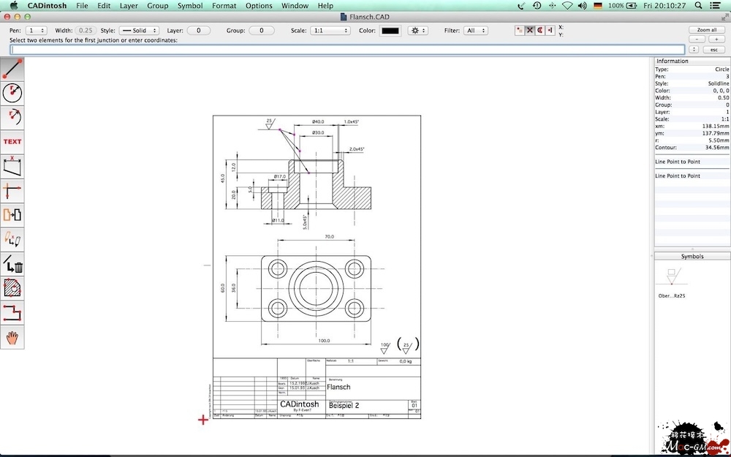Click the zoom out minus button
The width and height of the screenshot is (731, 457).
697,39
